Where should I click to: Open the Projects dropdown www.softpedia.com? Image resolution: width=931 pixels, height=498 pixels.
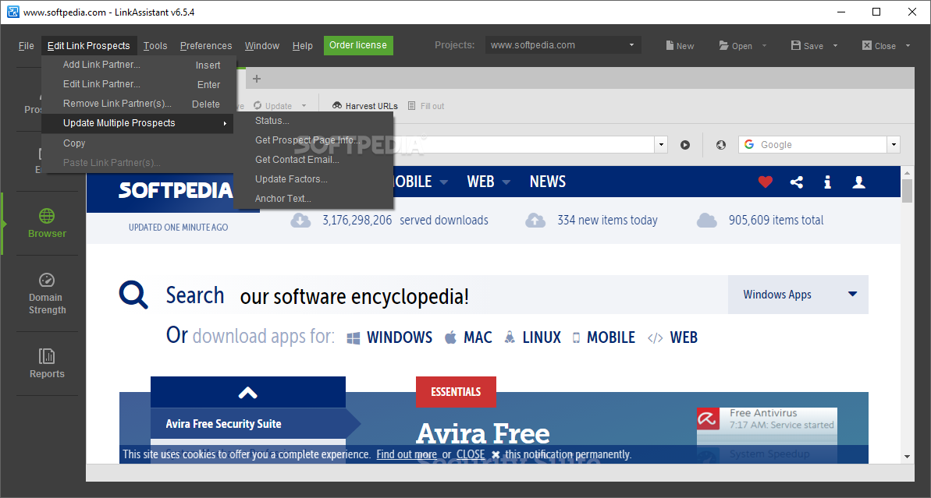pos(563,45)
